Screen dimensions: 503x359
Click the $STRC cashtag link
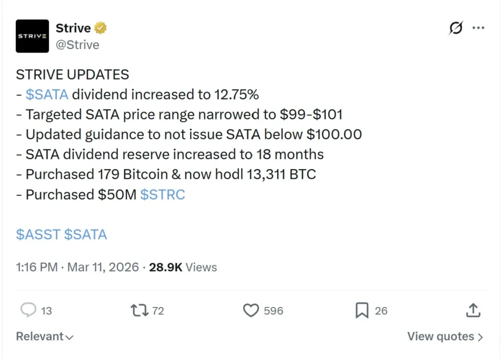(x=163, y=195)
